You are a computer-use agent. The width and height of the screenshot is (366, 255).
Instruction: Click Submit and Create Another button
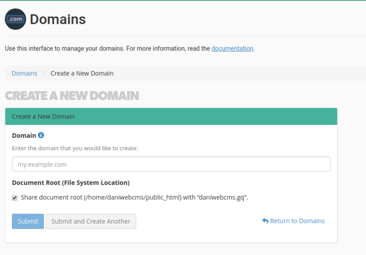pos(91,221)
